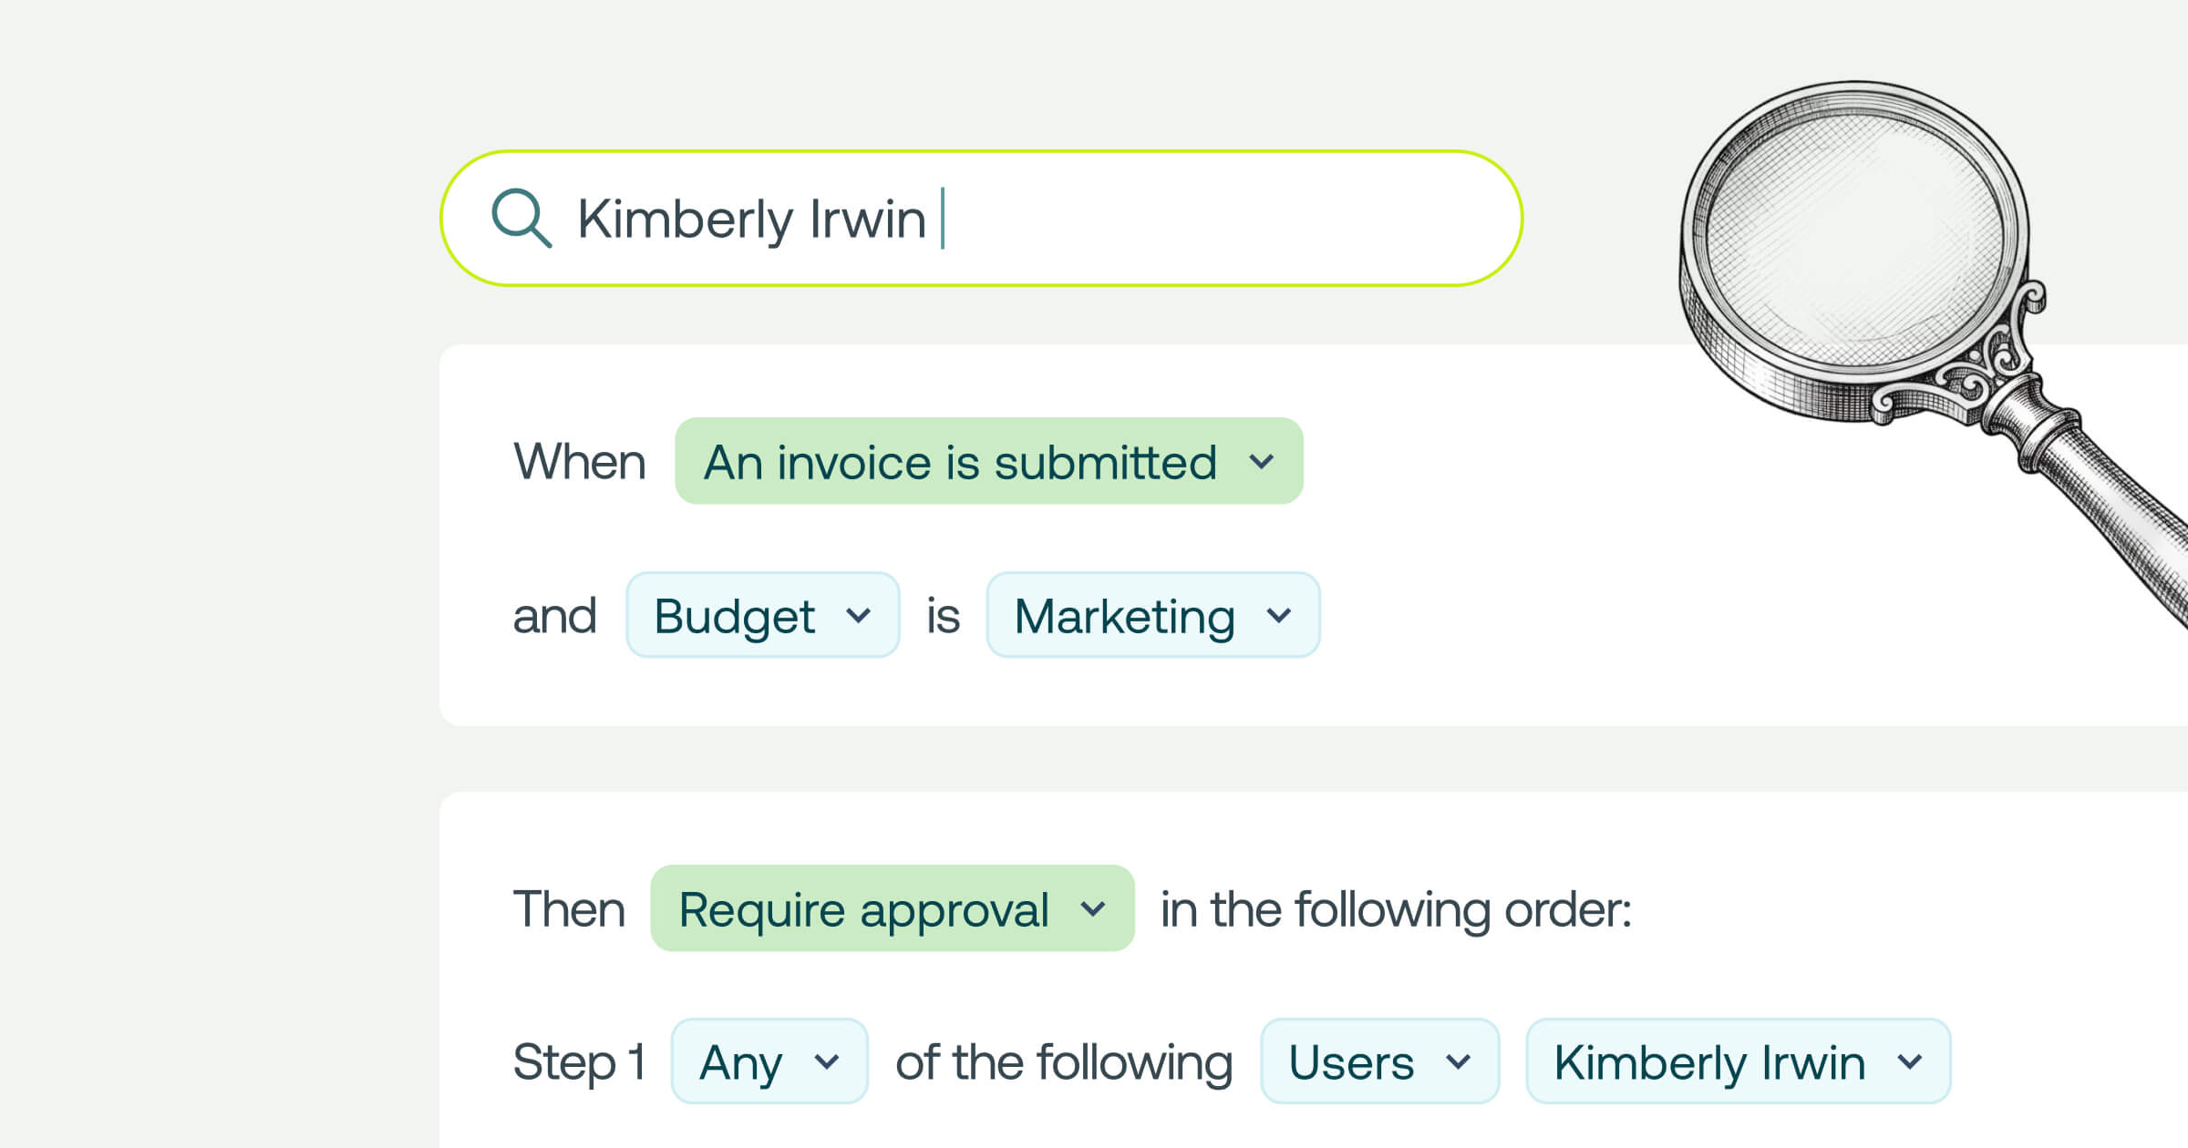Click chevron beside Kimberly Irwin approver
This screenshot has width=2188, height=1148.
coord(1910,1062)
